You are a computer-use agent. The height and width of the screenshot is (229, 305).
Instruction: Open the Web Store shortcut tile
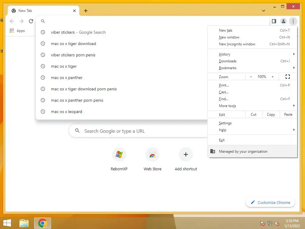pos(152,159)
